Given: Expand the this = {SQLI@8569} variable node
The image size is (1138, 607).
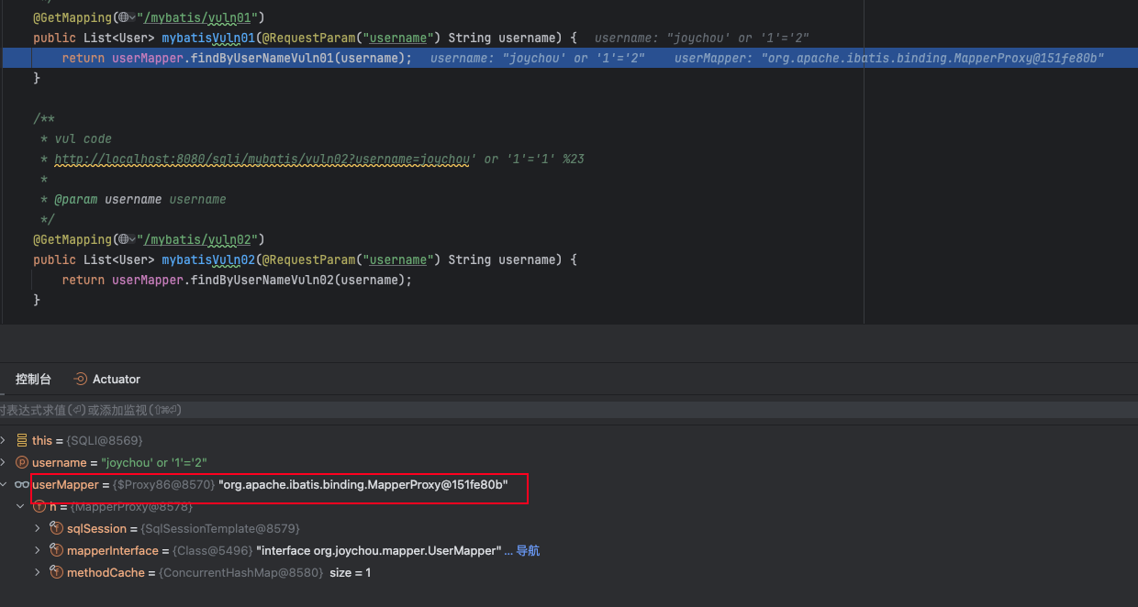Looking at the screenshot, I should 5,440.
